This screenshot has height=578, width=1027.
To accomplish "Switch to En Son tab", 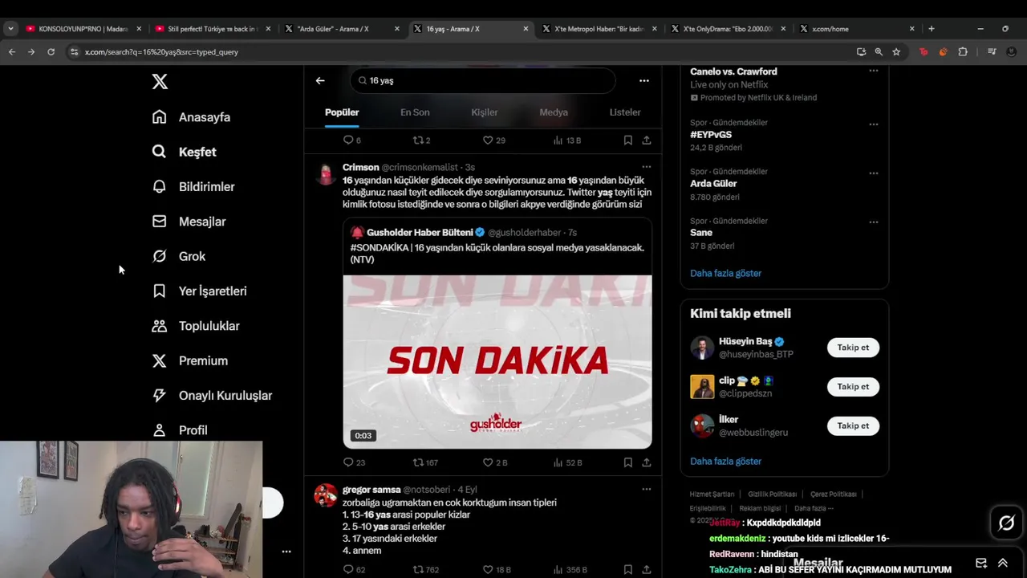I will pyautogui.click(x=415, y=112).
